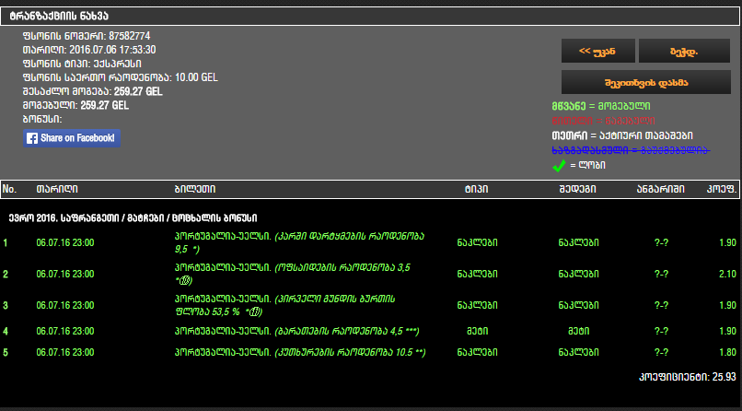This screenshot has width=742, height=411.
Task: Open 'შეკითხვის დასმა' to ask a question
Action: (646, 82)
